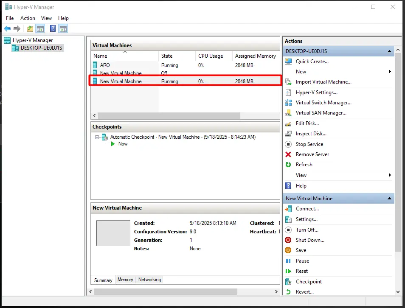Open the Help menu in menu bar

tap(63, 18)
